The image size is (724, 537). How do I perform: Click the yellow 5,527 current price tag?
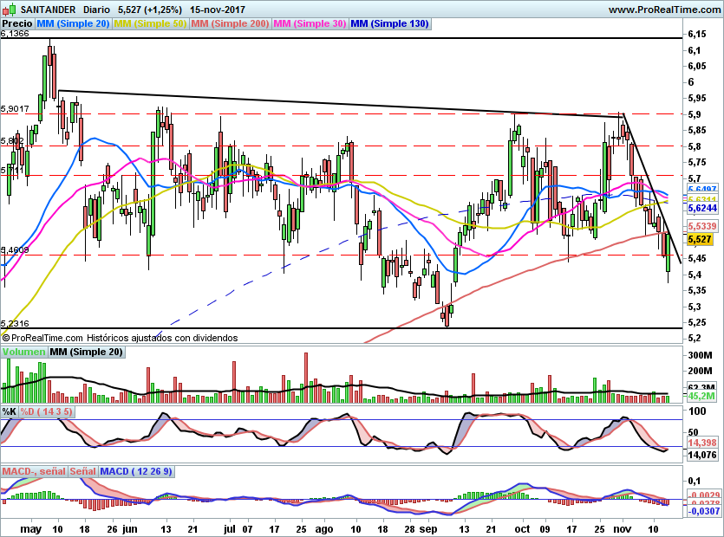point(700,239)
